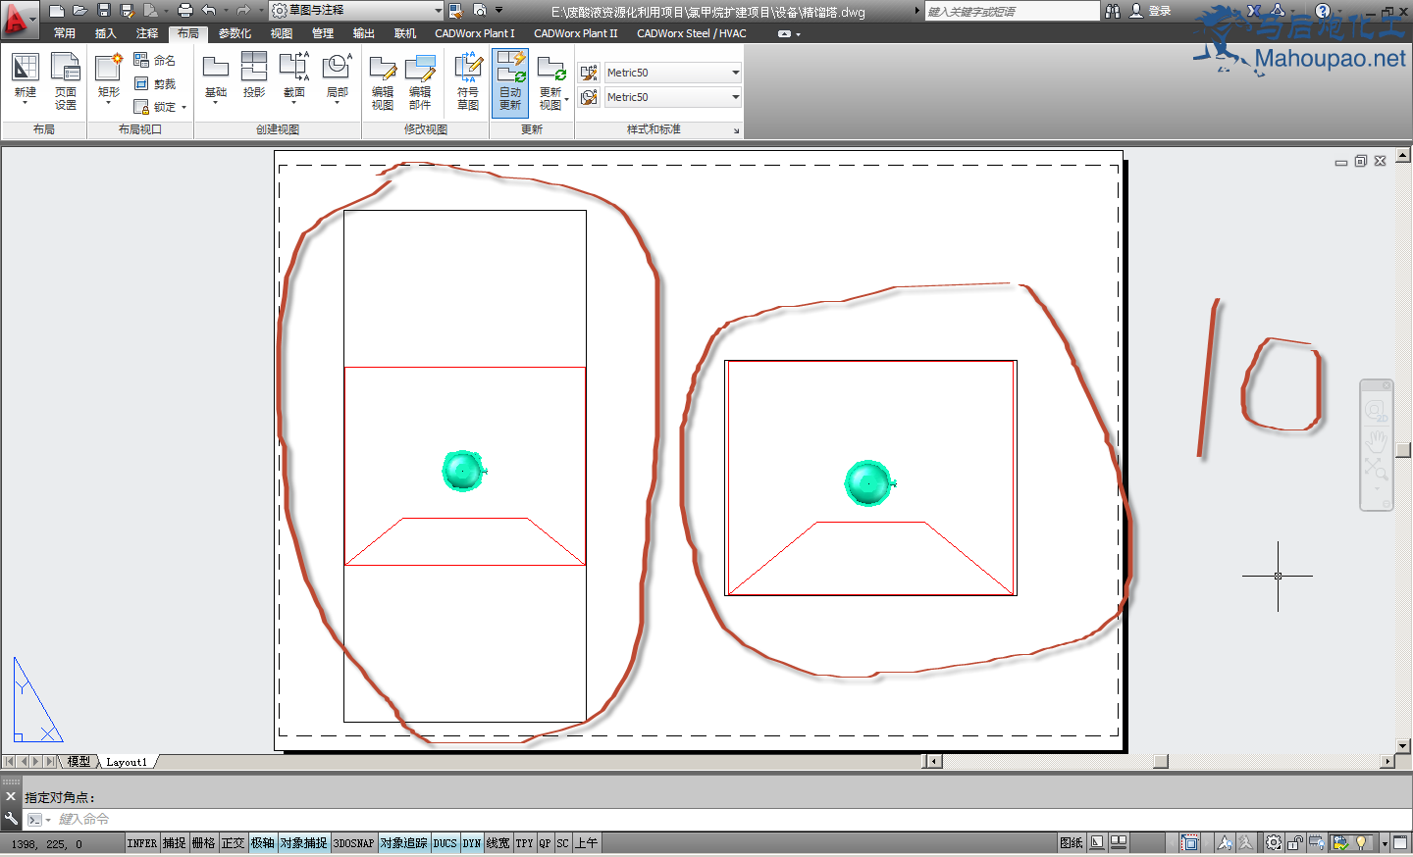The width and height of the screenshot is (1413, 857).
Task: Click the detail view style icon
Action: [x=589, y=97]
